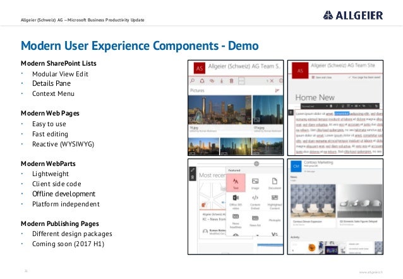Screen dimensions: 403x279
Task: Click the download icon in library toolbar
Action: click(222, 81)
